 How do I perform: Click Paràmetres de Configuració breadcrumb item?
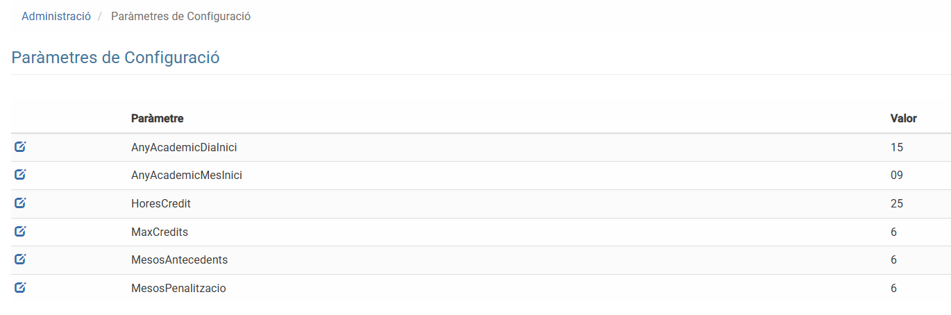coord(180,16)
